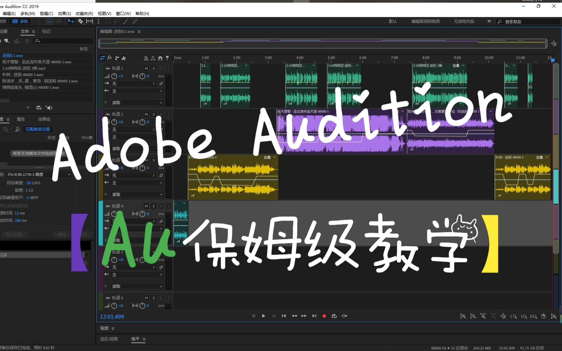
Task: Mute Track 6 with the M button
Action: click(x=146, y=298)
